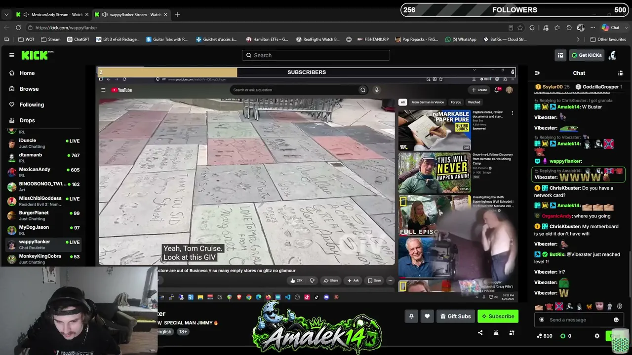Open BurgerPlanet channel in the sidebar
The height and width of the screenshot is (355, 632).
pyautogui.click(x=43, y=215)
